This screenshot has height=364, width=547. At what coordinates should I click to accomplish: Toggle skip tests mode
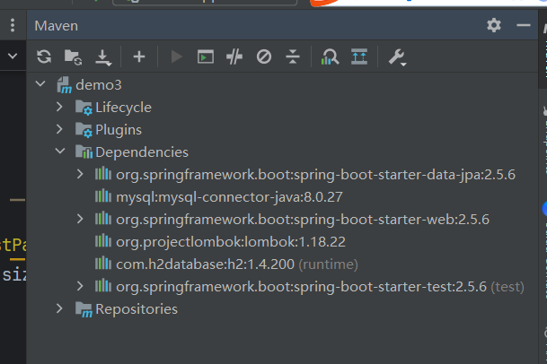tap(264, 57)
